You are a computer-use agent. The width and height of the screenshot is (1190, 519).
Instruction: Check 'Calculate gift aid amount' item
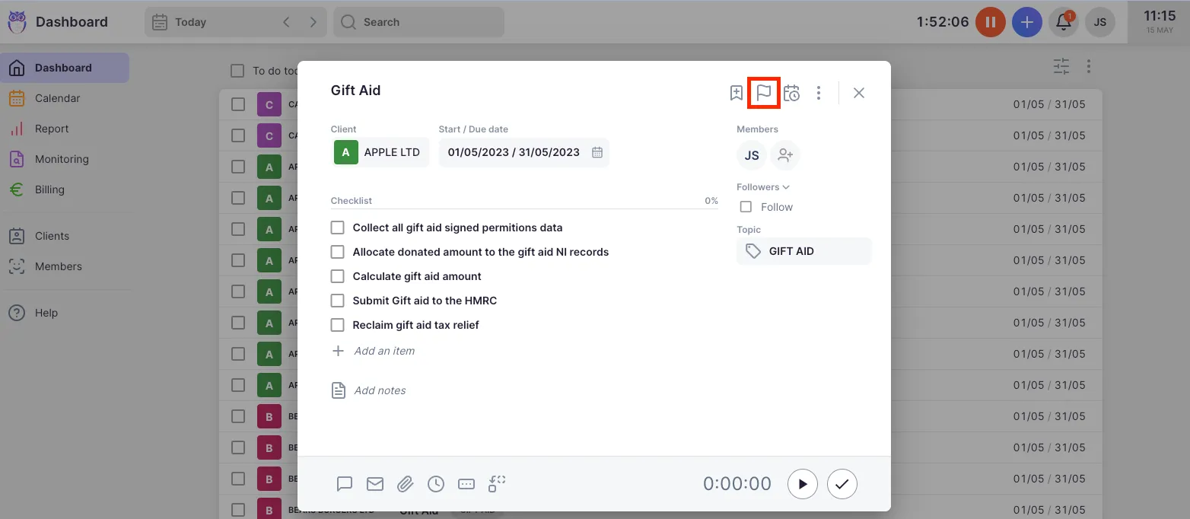click(338, 276)
